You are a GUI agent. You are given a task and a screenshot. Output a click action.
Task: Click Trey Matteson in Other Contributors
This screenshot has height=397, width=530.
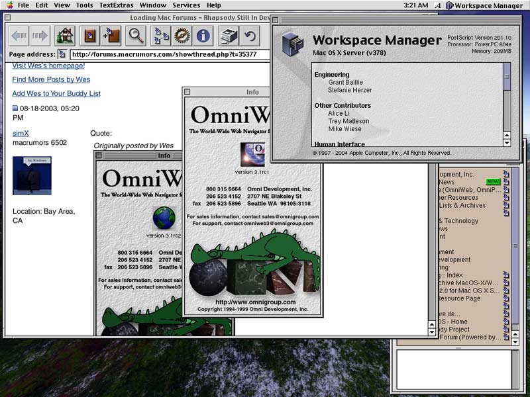(x=348, y=121)
